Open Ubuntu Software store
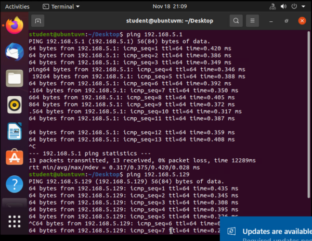312x241 pixels. [14, 158]
